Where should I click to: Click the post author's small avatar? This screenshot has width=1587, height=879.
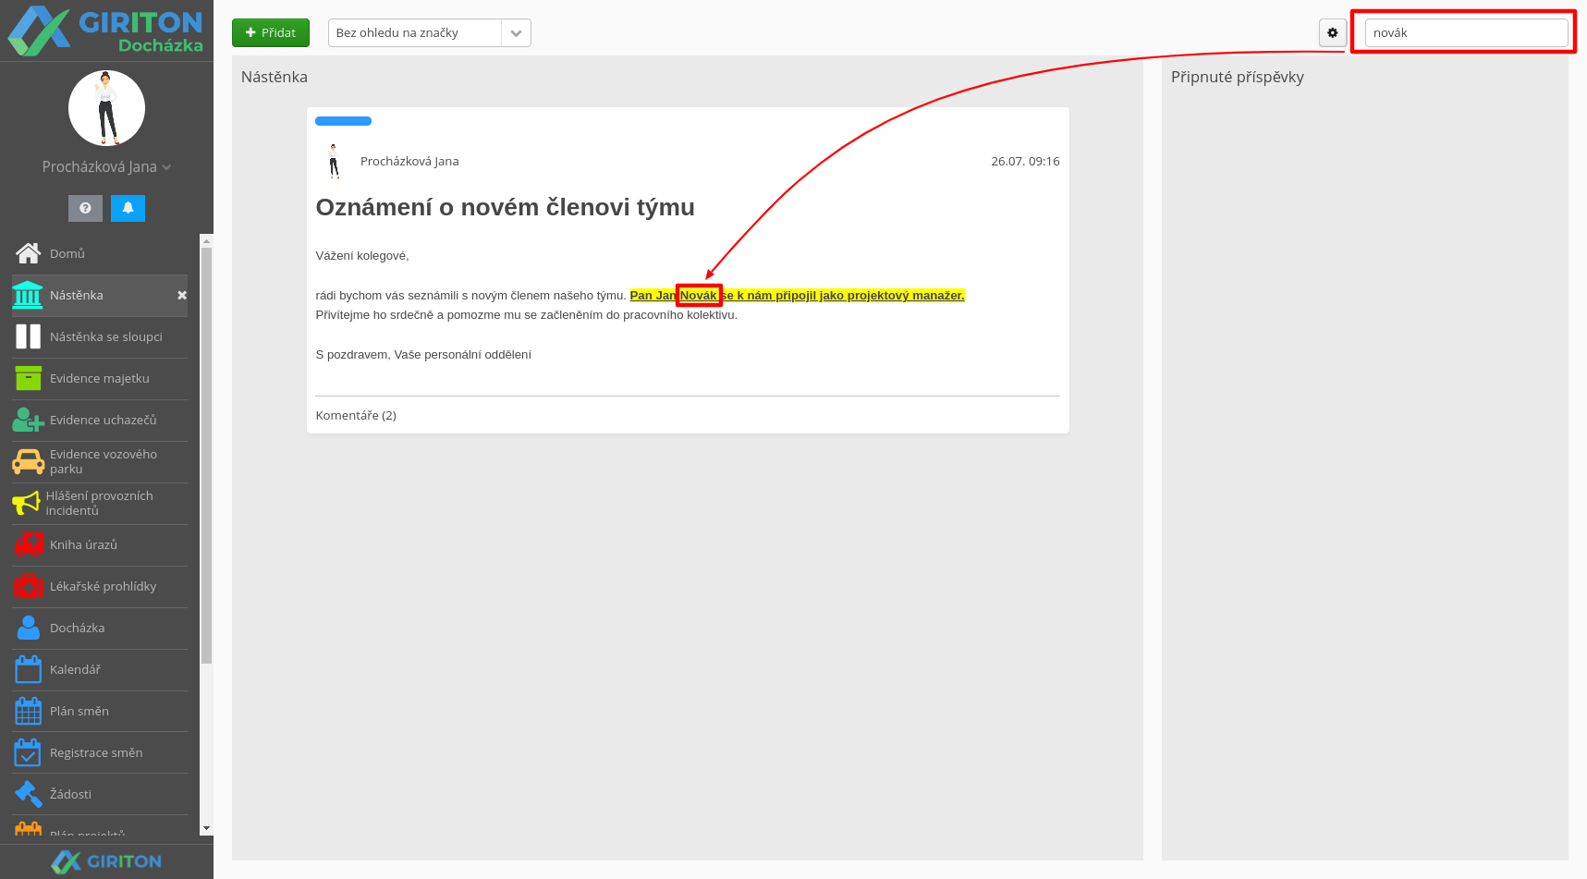pyautogui.click(x=334, y=161)
